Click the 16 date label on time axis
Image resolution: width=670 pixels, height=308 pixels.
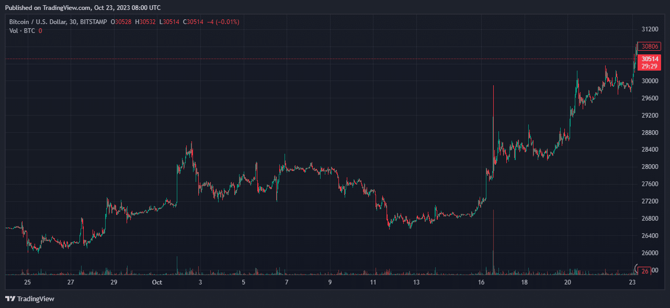tap(481, 282)
